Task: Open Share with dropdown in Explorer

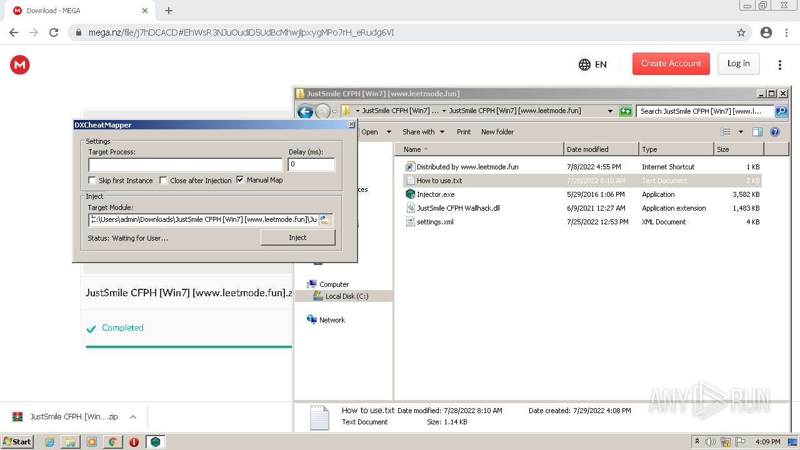Action: tap(423, 132)
